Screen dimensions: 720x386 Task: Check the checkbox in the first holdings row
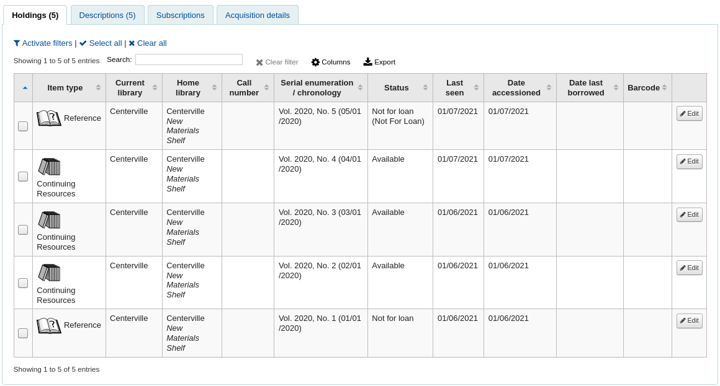click(x=23, y=126)
